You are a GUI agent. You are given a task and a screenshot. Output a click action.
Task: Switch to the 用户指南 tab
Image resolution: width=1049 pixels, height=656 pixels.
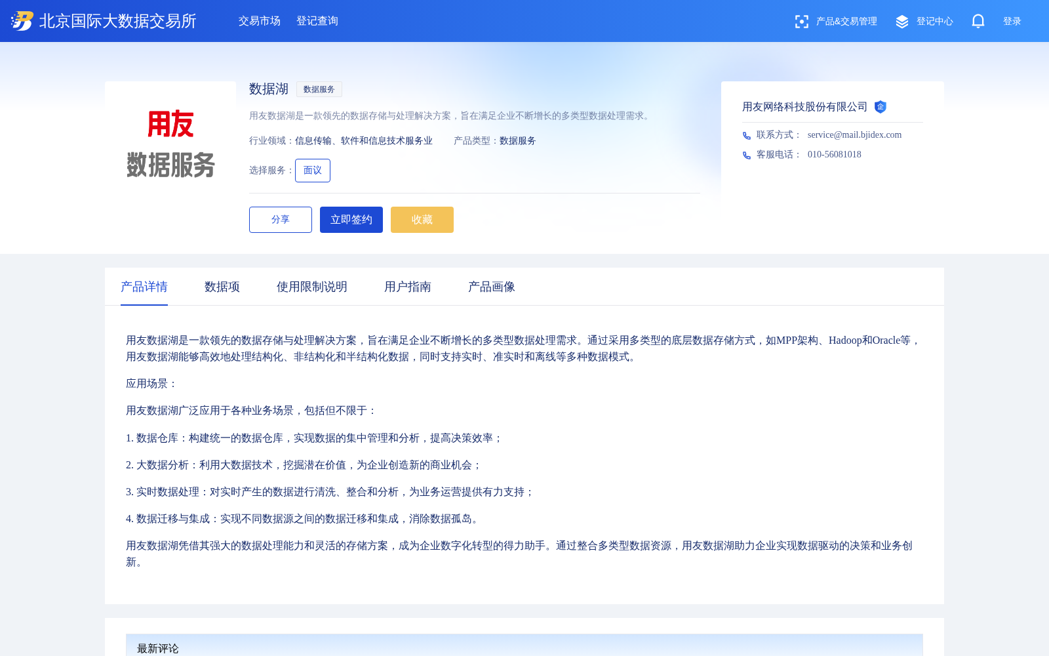[408, 287]
